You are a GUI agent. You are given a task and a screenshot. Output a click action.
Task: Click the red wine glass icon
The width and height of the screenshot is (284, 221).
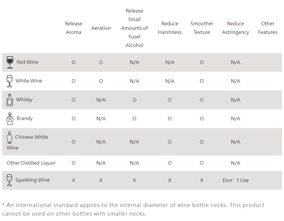[10, 62]
